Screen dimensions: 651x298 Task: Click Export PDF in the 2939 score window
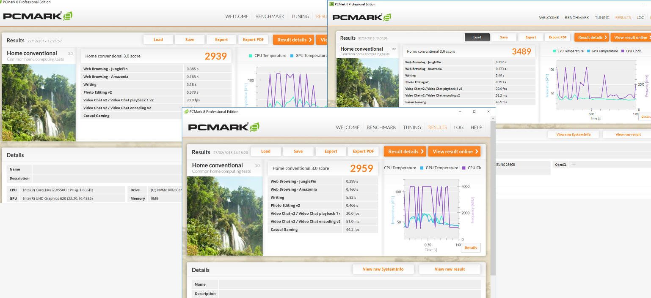tap(253, 40)
